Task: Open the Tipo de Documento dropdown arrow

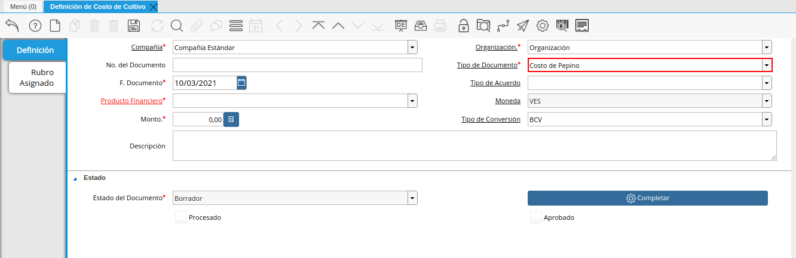Action: click(766, 66)
